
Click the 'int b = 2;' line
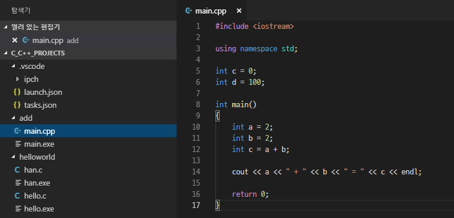click(x=253, y=138)
